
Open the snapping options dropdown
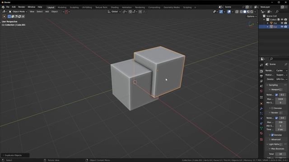(x=135, y=12)
